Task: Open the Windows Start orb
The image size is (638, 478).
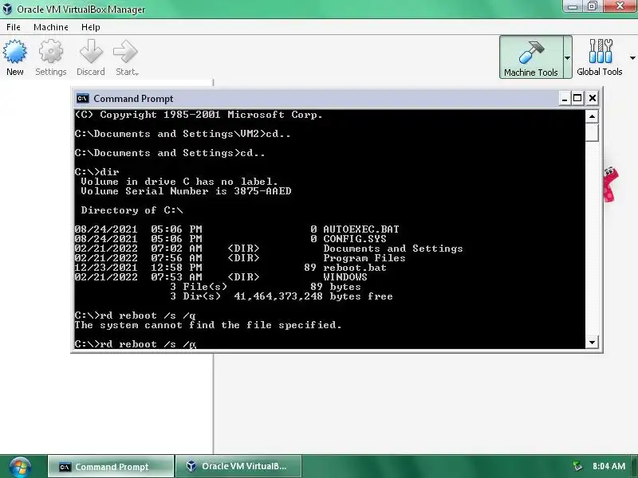Action: tap(20, 467)
